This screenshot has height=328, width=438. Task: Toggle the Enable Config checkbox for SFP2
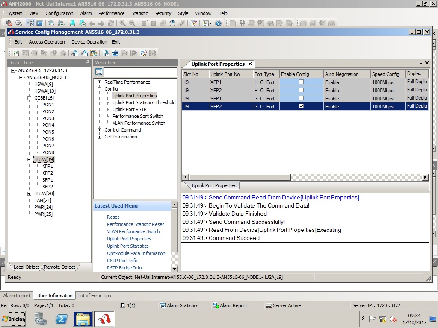coord(301,106)
